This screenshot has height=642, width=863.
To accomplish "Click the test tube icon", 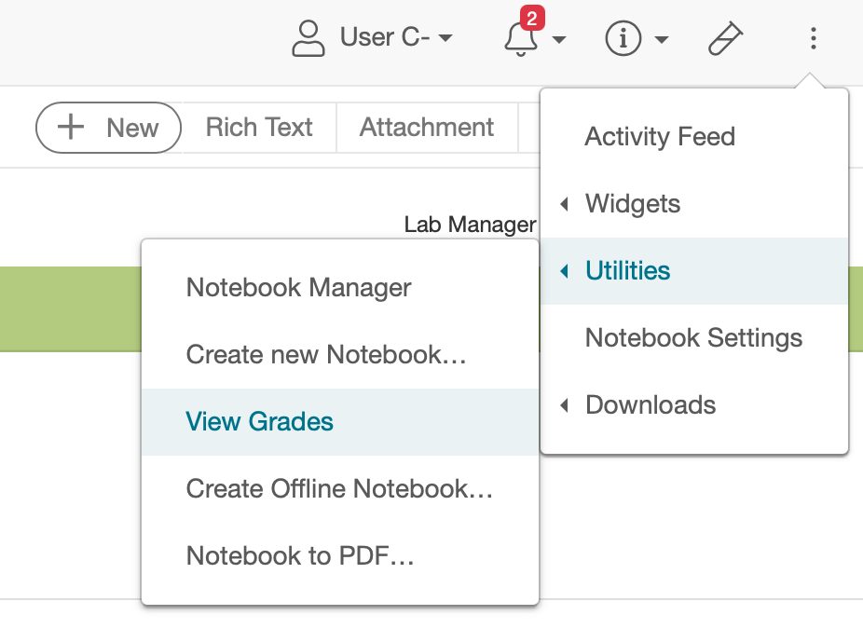I will coord(725,38).
